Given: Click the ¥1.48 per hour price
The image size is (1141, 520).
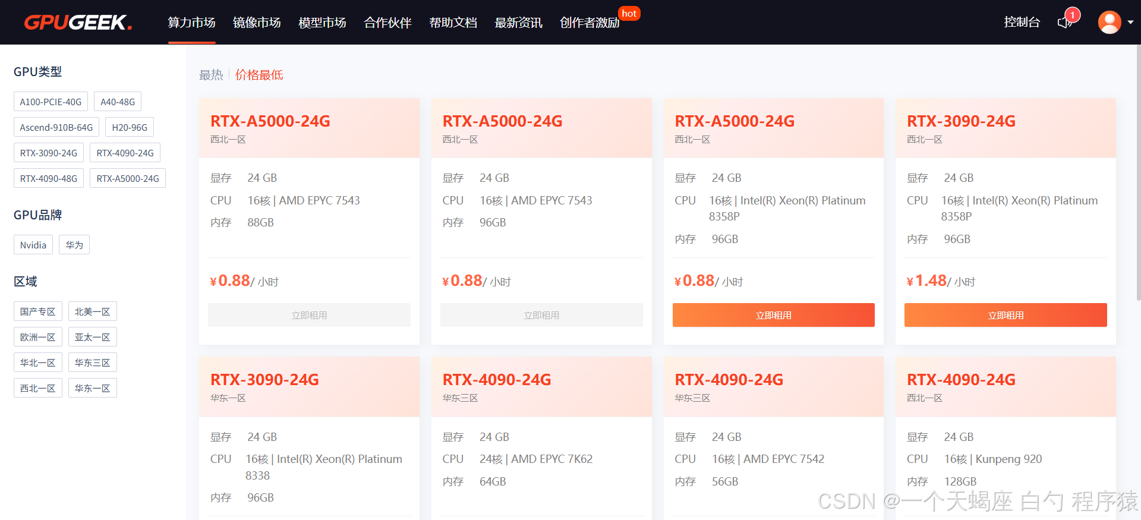Looking at the screenshot, I should [x=941, y=281].
